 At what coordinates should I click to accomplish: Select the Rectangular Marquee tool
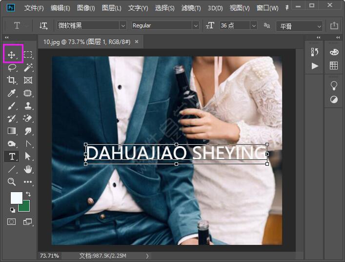(28, 54)
